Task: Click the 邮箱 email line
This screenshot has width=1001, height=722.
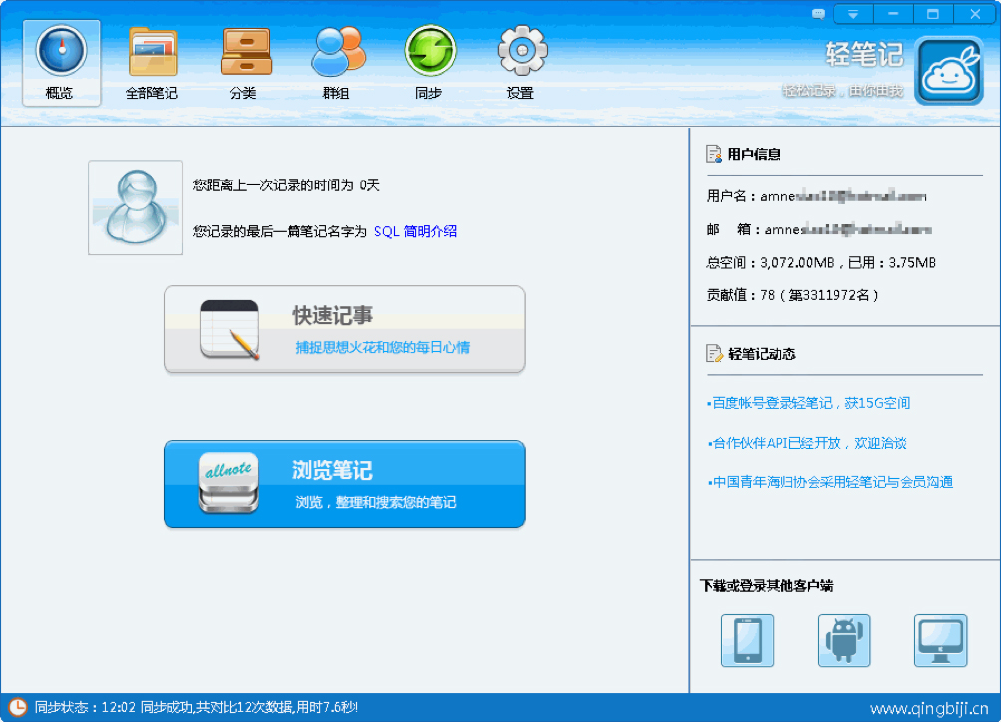Action: click(x=820, y=229)
